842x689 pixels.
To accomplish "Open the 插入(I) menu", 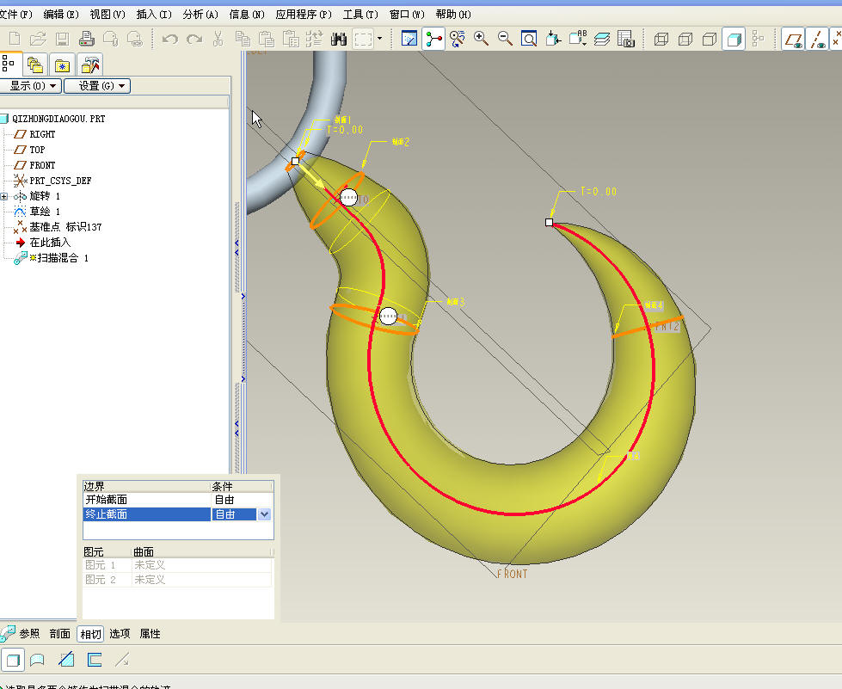I will 154,15.
